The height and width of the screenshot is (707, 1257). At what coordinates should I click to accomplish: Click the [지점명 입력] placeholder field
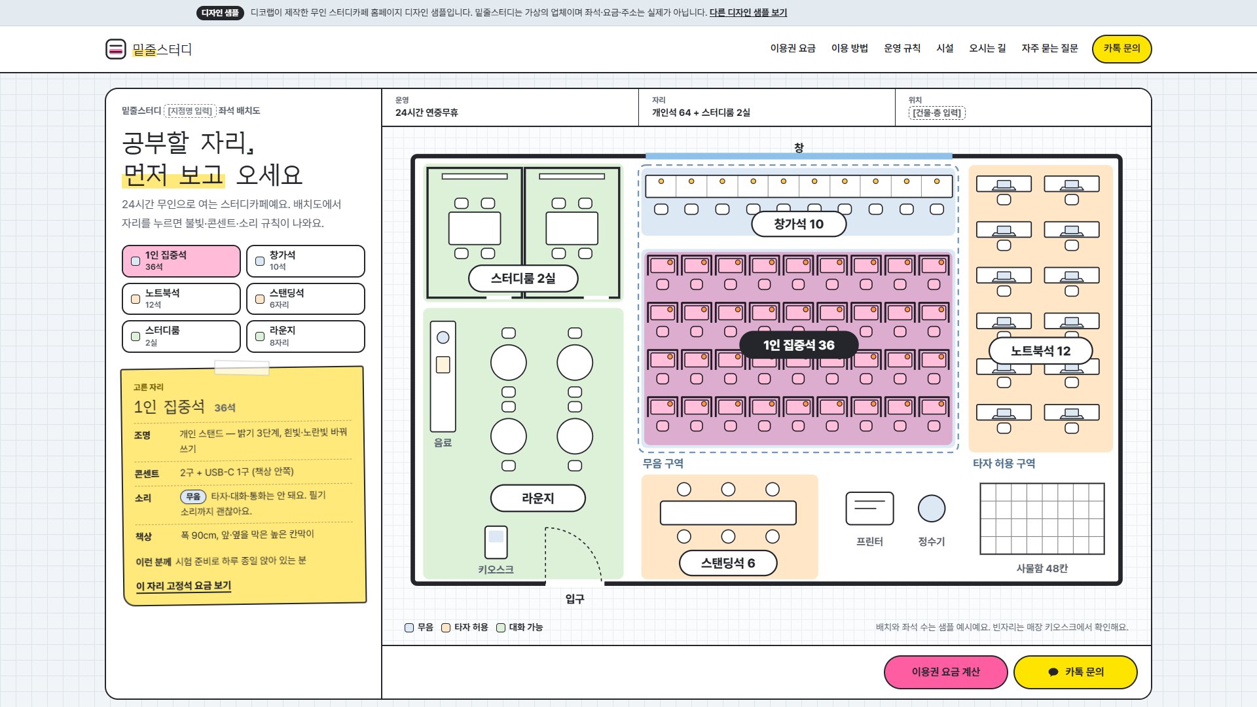[x=190, y=111]
